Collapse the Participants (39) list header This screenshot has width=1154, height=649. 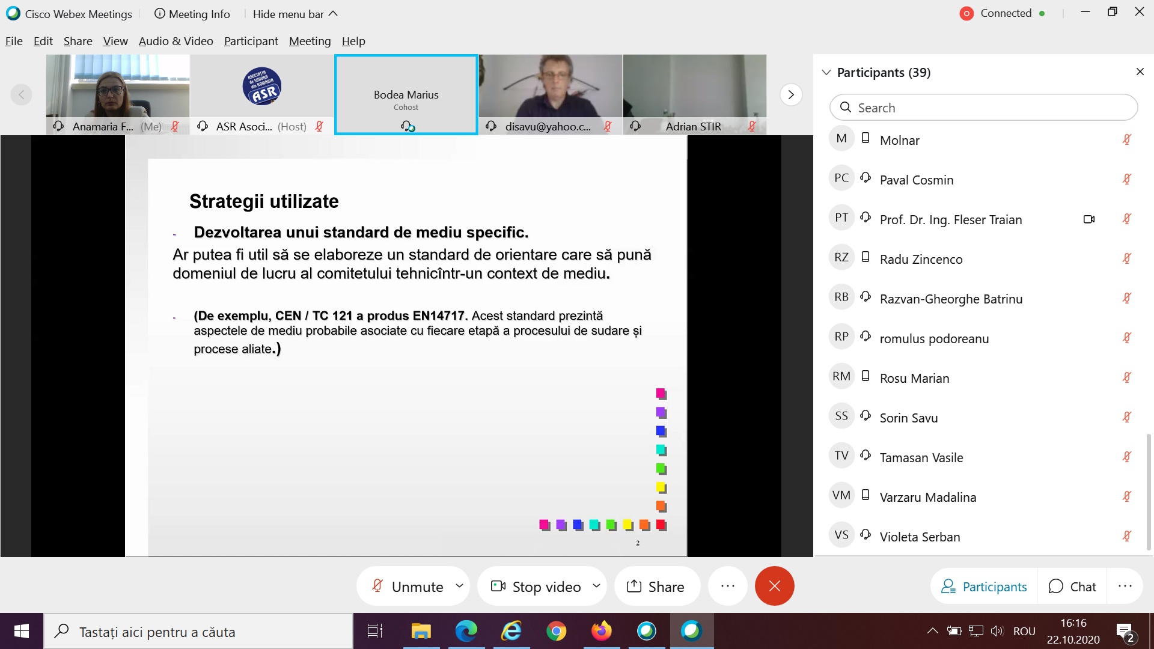click(x=826, y=73)
